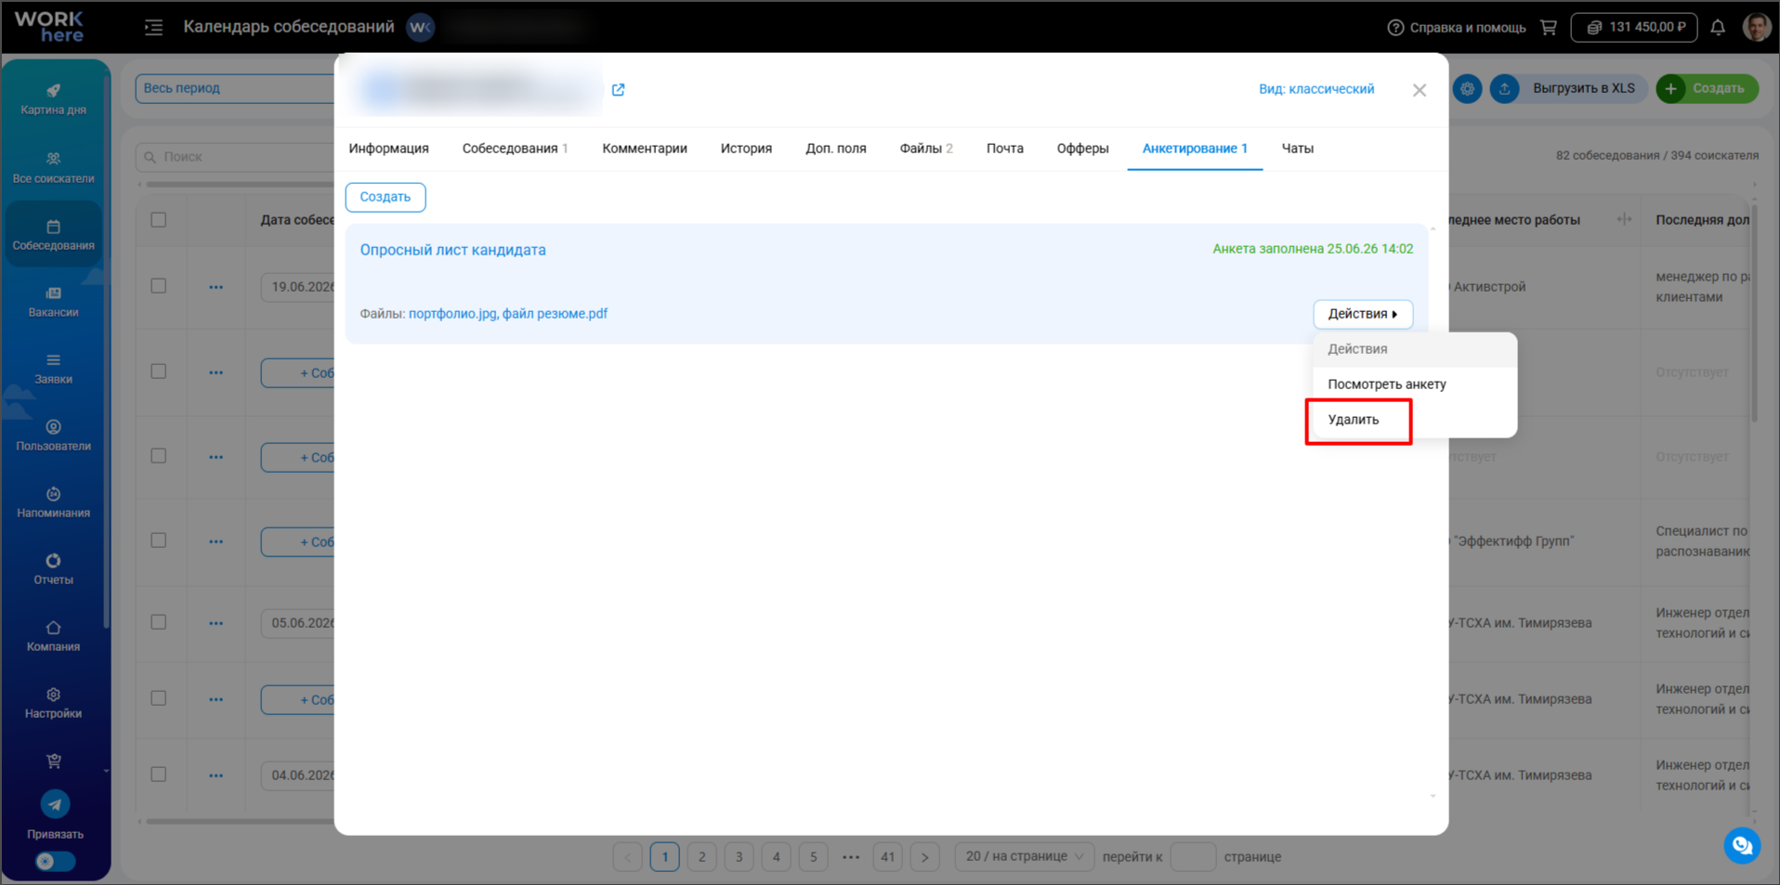The image size is (1780, 885).
Task: Expand the Действия dropdown button
Action: click(1363, 314)
